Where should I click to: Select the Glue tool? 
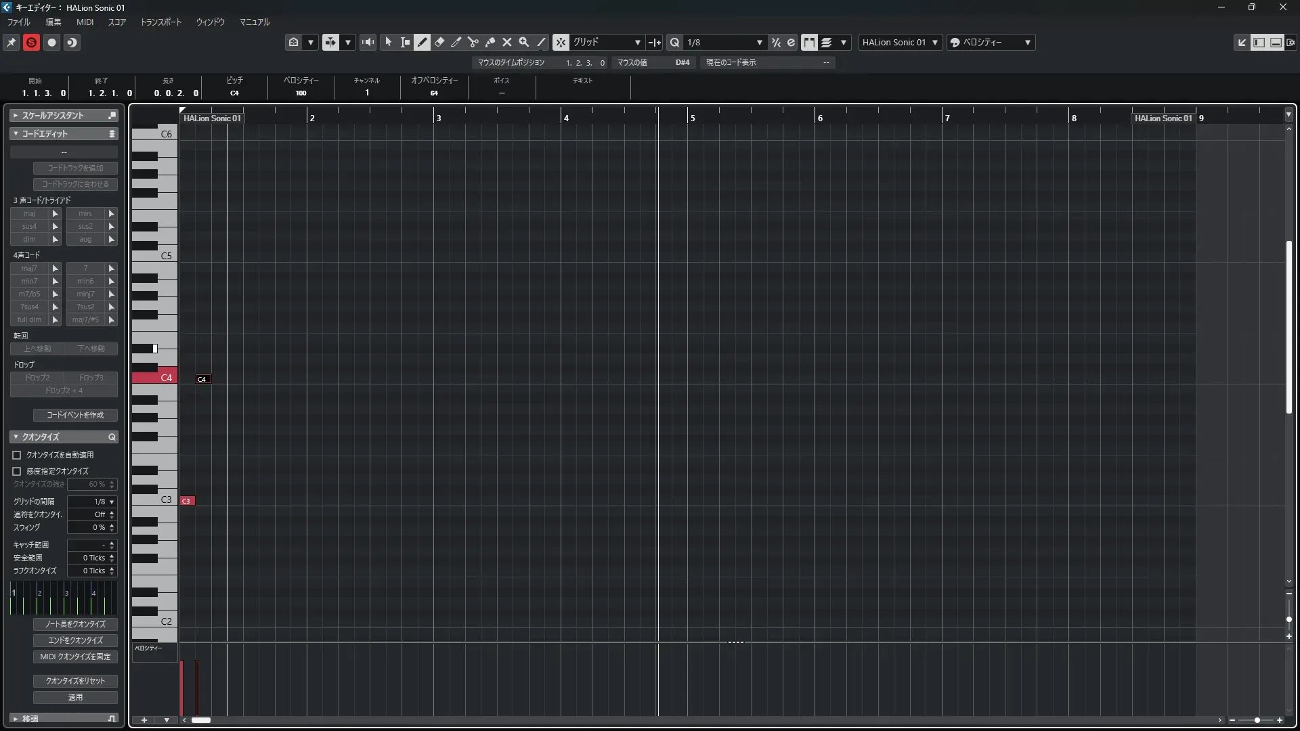490,42
